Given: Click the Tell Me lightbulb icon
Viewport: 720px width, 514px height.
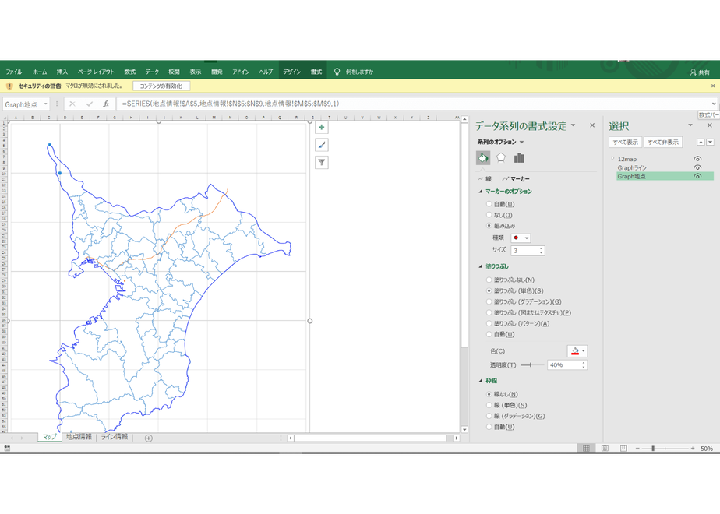Looking at the screenshot, I should pyautogui.click(x=337, y=72).
